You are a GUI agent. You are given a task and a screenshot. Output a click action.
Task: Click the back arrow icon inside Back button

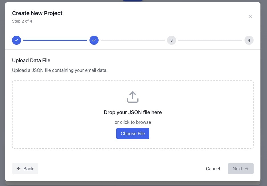pos(18,169)
